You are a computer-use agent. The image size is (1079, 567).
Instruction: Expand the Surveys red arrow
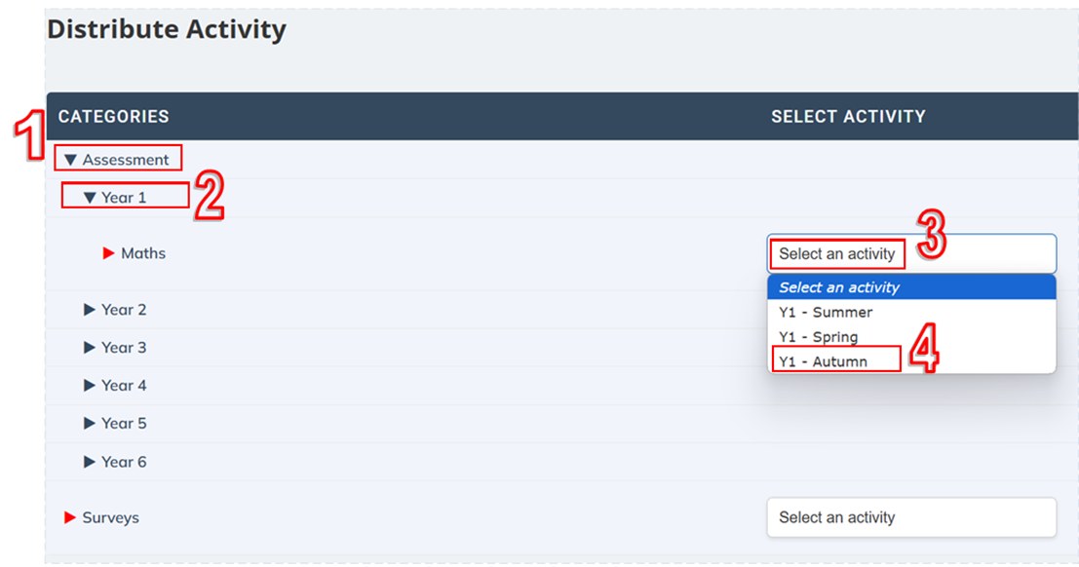pos(69,517)
